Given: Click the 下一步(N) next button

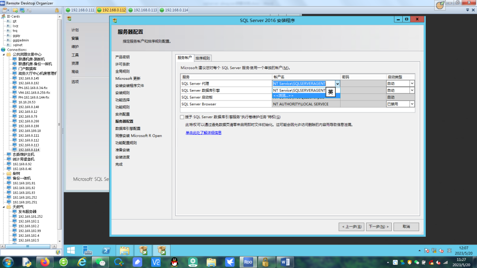Looking at the screenshot, I should click(x=379, y=227).
